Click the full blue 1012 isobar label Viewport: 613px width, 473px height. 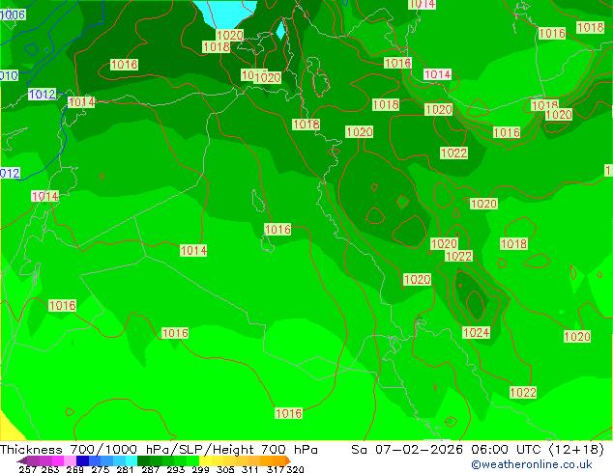(x=42, y=94)
